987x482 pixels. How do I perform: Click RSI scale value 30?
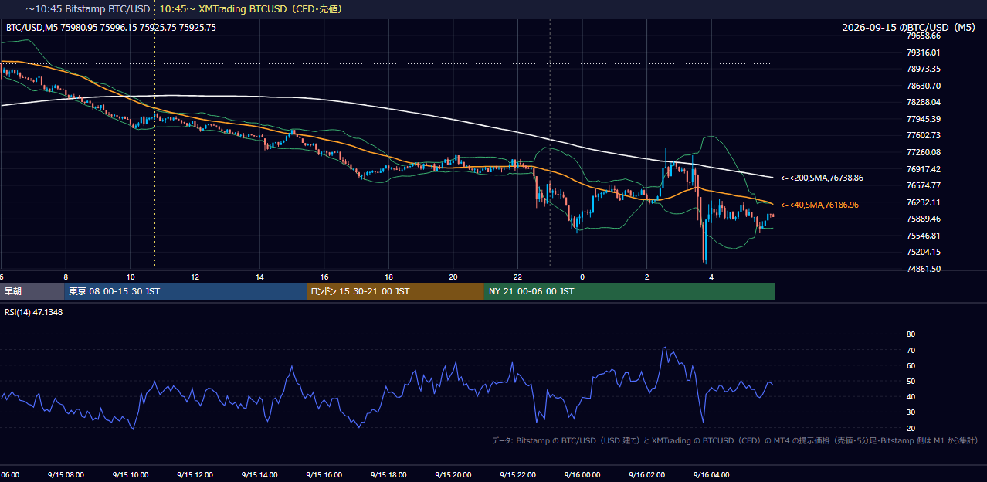pyautogui.click(x=911, y=413)
